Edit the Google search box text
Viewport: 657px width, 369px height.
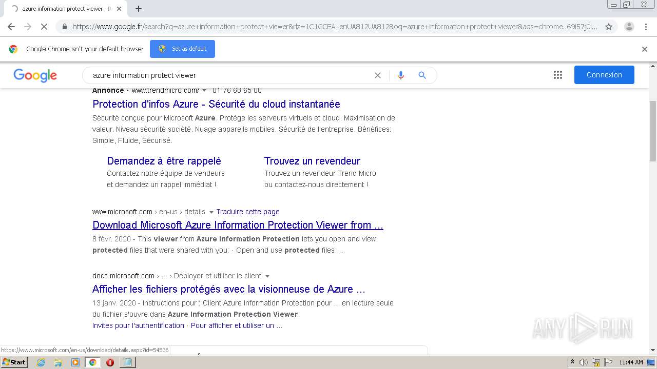[x=231, y=75]
